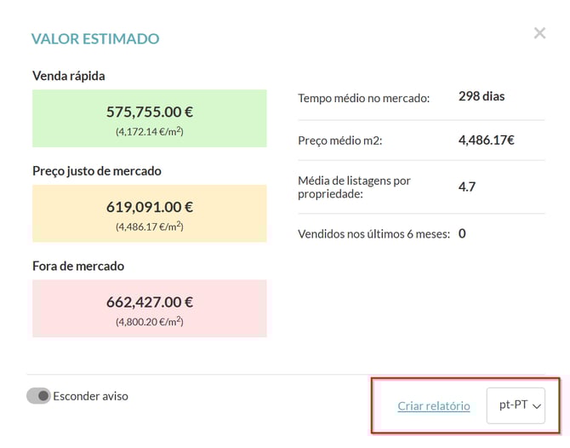The width and height of the screenshot is (570, 448).
Task: Click the 4,486.17€ average price value
Action: (487, 140)
